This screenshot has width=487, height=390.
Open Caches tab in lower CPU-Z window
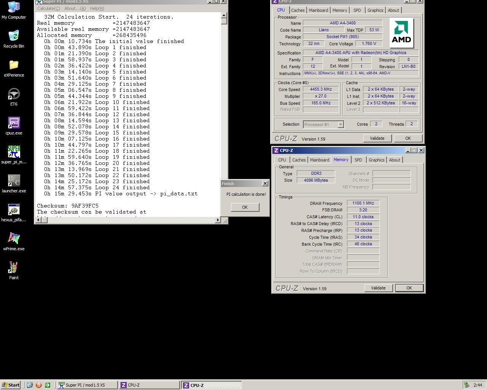(x=299, y=160)
